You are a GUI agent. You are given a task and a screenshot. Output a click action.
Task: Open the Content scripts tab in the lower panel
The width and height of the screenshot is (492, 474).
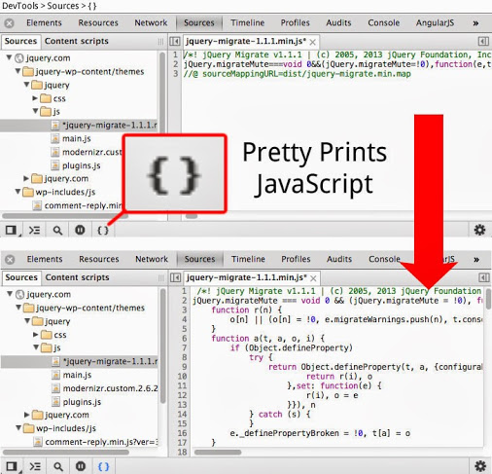[x=77, y=277]
